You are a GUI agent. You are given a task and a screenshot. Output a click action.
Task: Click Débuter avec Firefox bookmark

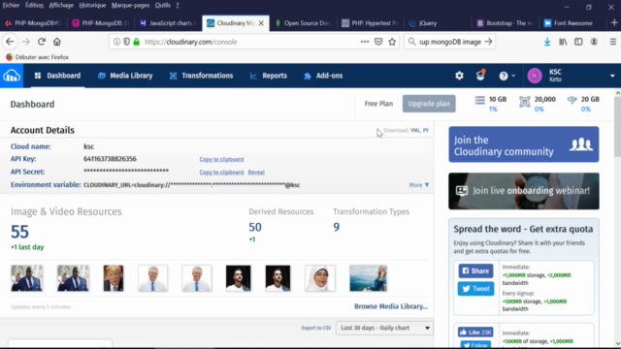coord(38,57)
